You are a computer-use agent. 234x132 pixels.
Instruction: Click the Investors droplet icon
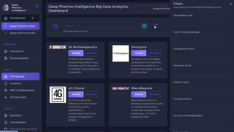coord(6,83)
